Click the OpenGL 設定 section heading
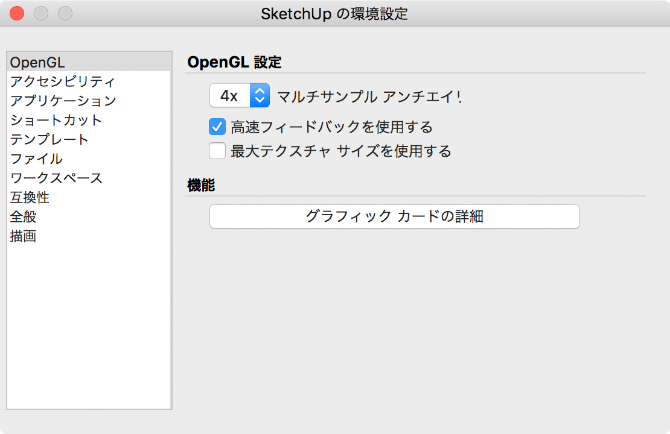The image size is (670, 434). pyautogui.click(x=234, y=62)
